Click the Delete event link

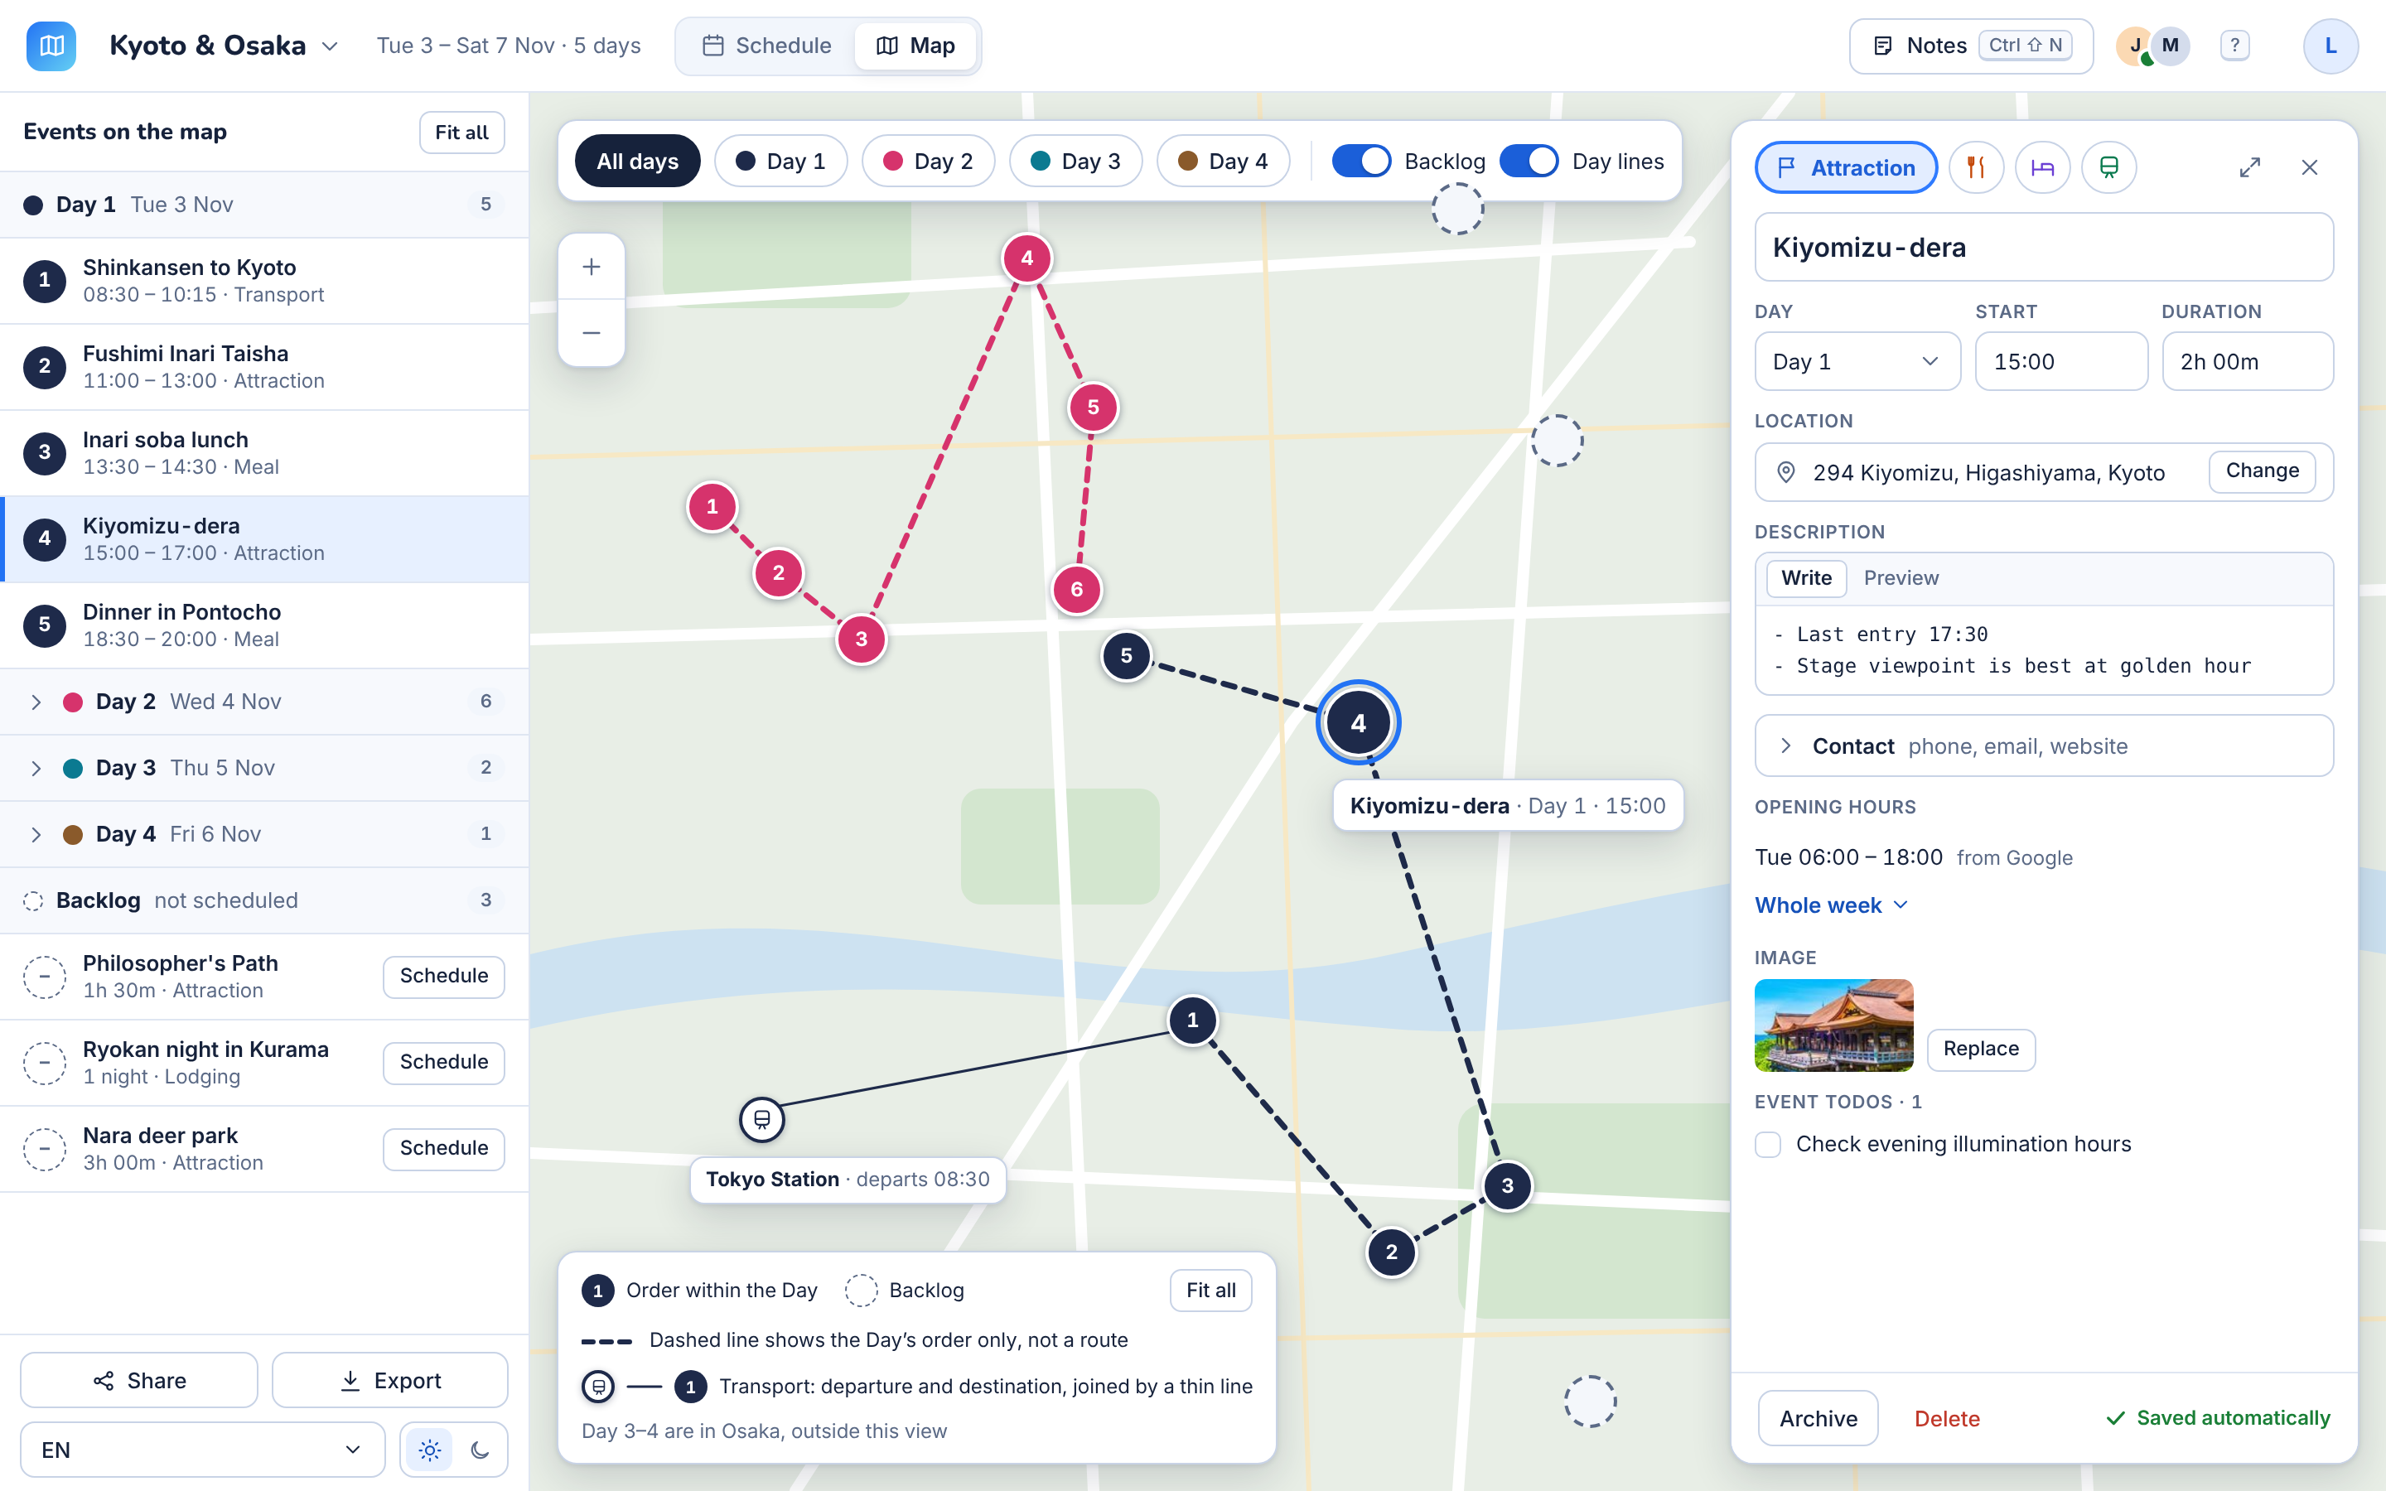1946,1418
